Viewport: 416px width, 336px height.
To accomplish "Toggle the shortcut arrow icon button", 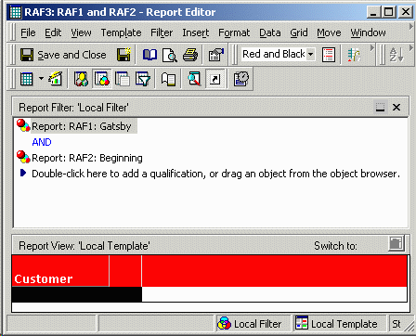I will 214,79.
